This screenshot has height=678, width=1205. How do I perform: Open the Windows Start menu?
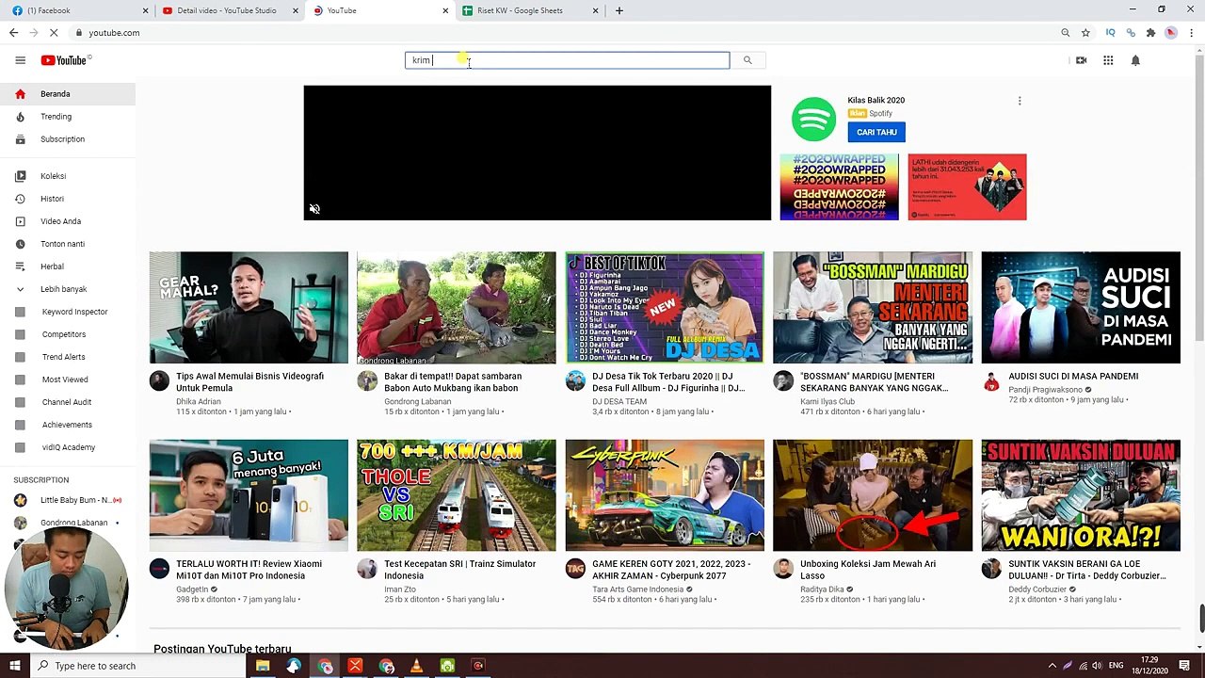(14, 666)
